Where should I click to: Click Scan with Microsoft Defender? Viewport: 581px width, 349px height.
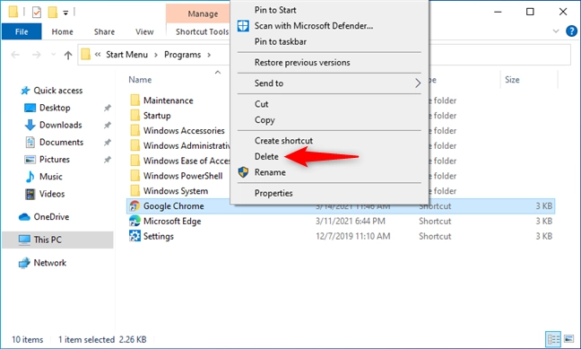[x=314, y=26]
